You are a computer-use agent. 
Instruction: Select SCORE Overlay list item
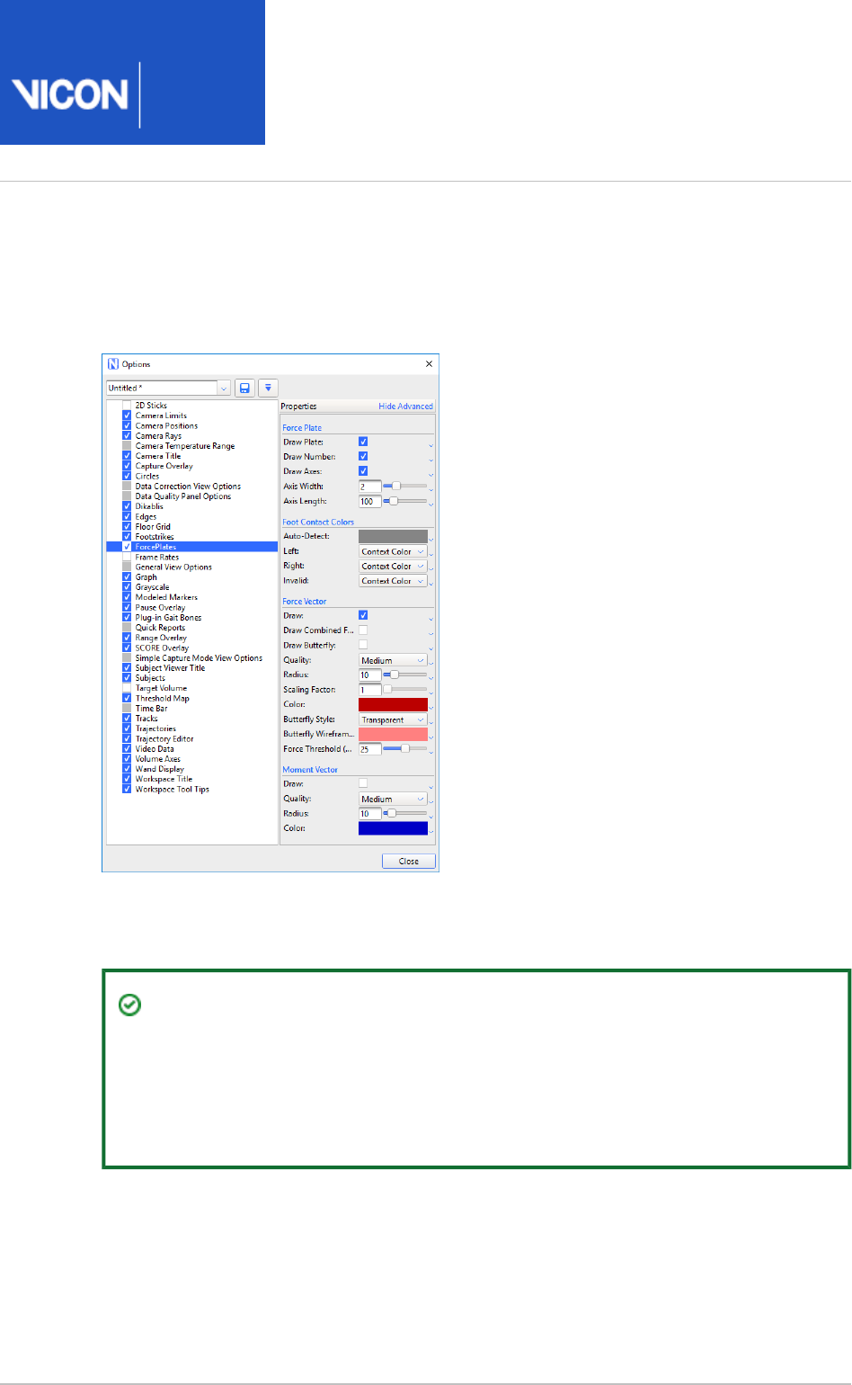162,648
